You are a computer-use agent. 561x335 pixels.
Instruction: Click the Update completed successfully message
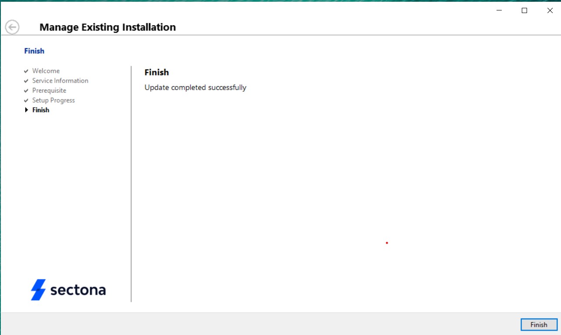(195, 87)
